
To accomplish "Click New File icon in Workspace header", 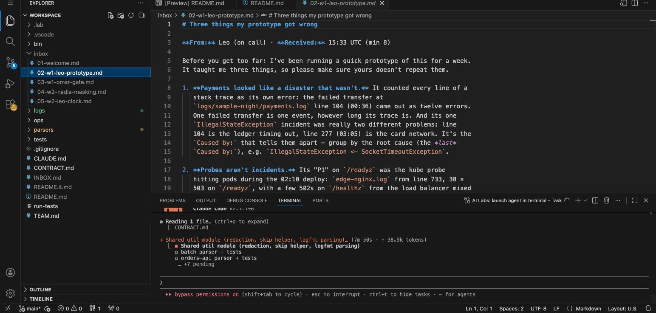I will (x=111, y=15).
